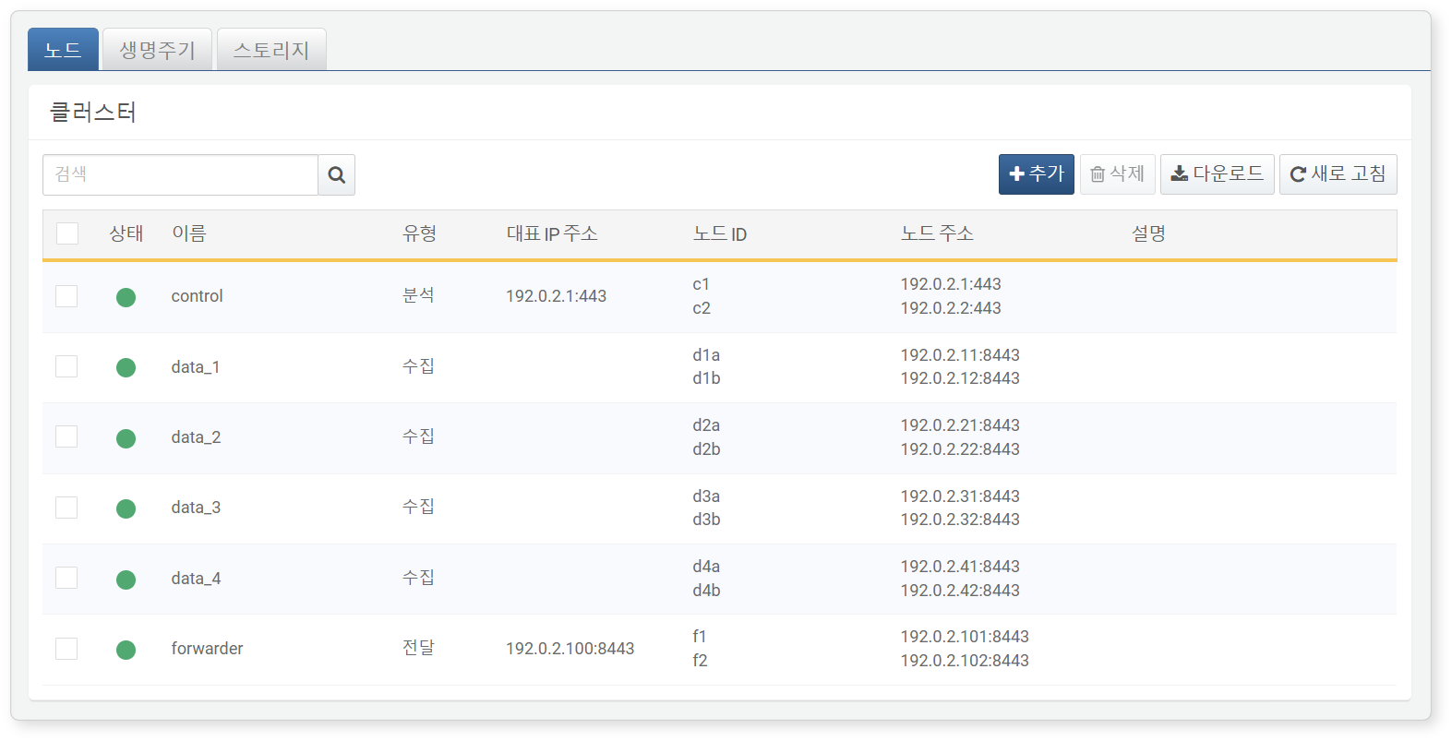Click the green status dot for control
Screen dimensions: 1452x741
126,297
